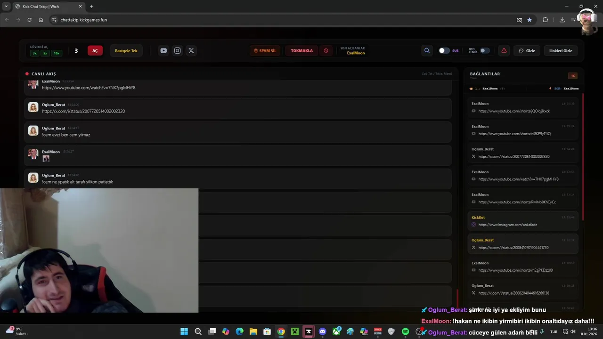Click the '!cem ne yipatik alt tarafı' message
603x339 pixels.
[77, 182]
